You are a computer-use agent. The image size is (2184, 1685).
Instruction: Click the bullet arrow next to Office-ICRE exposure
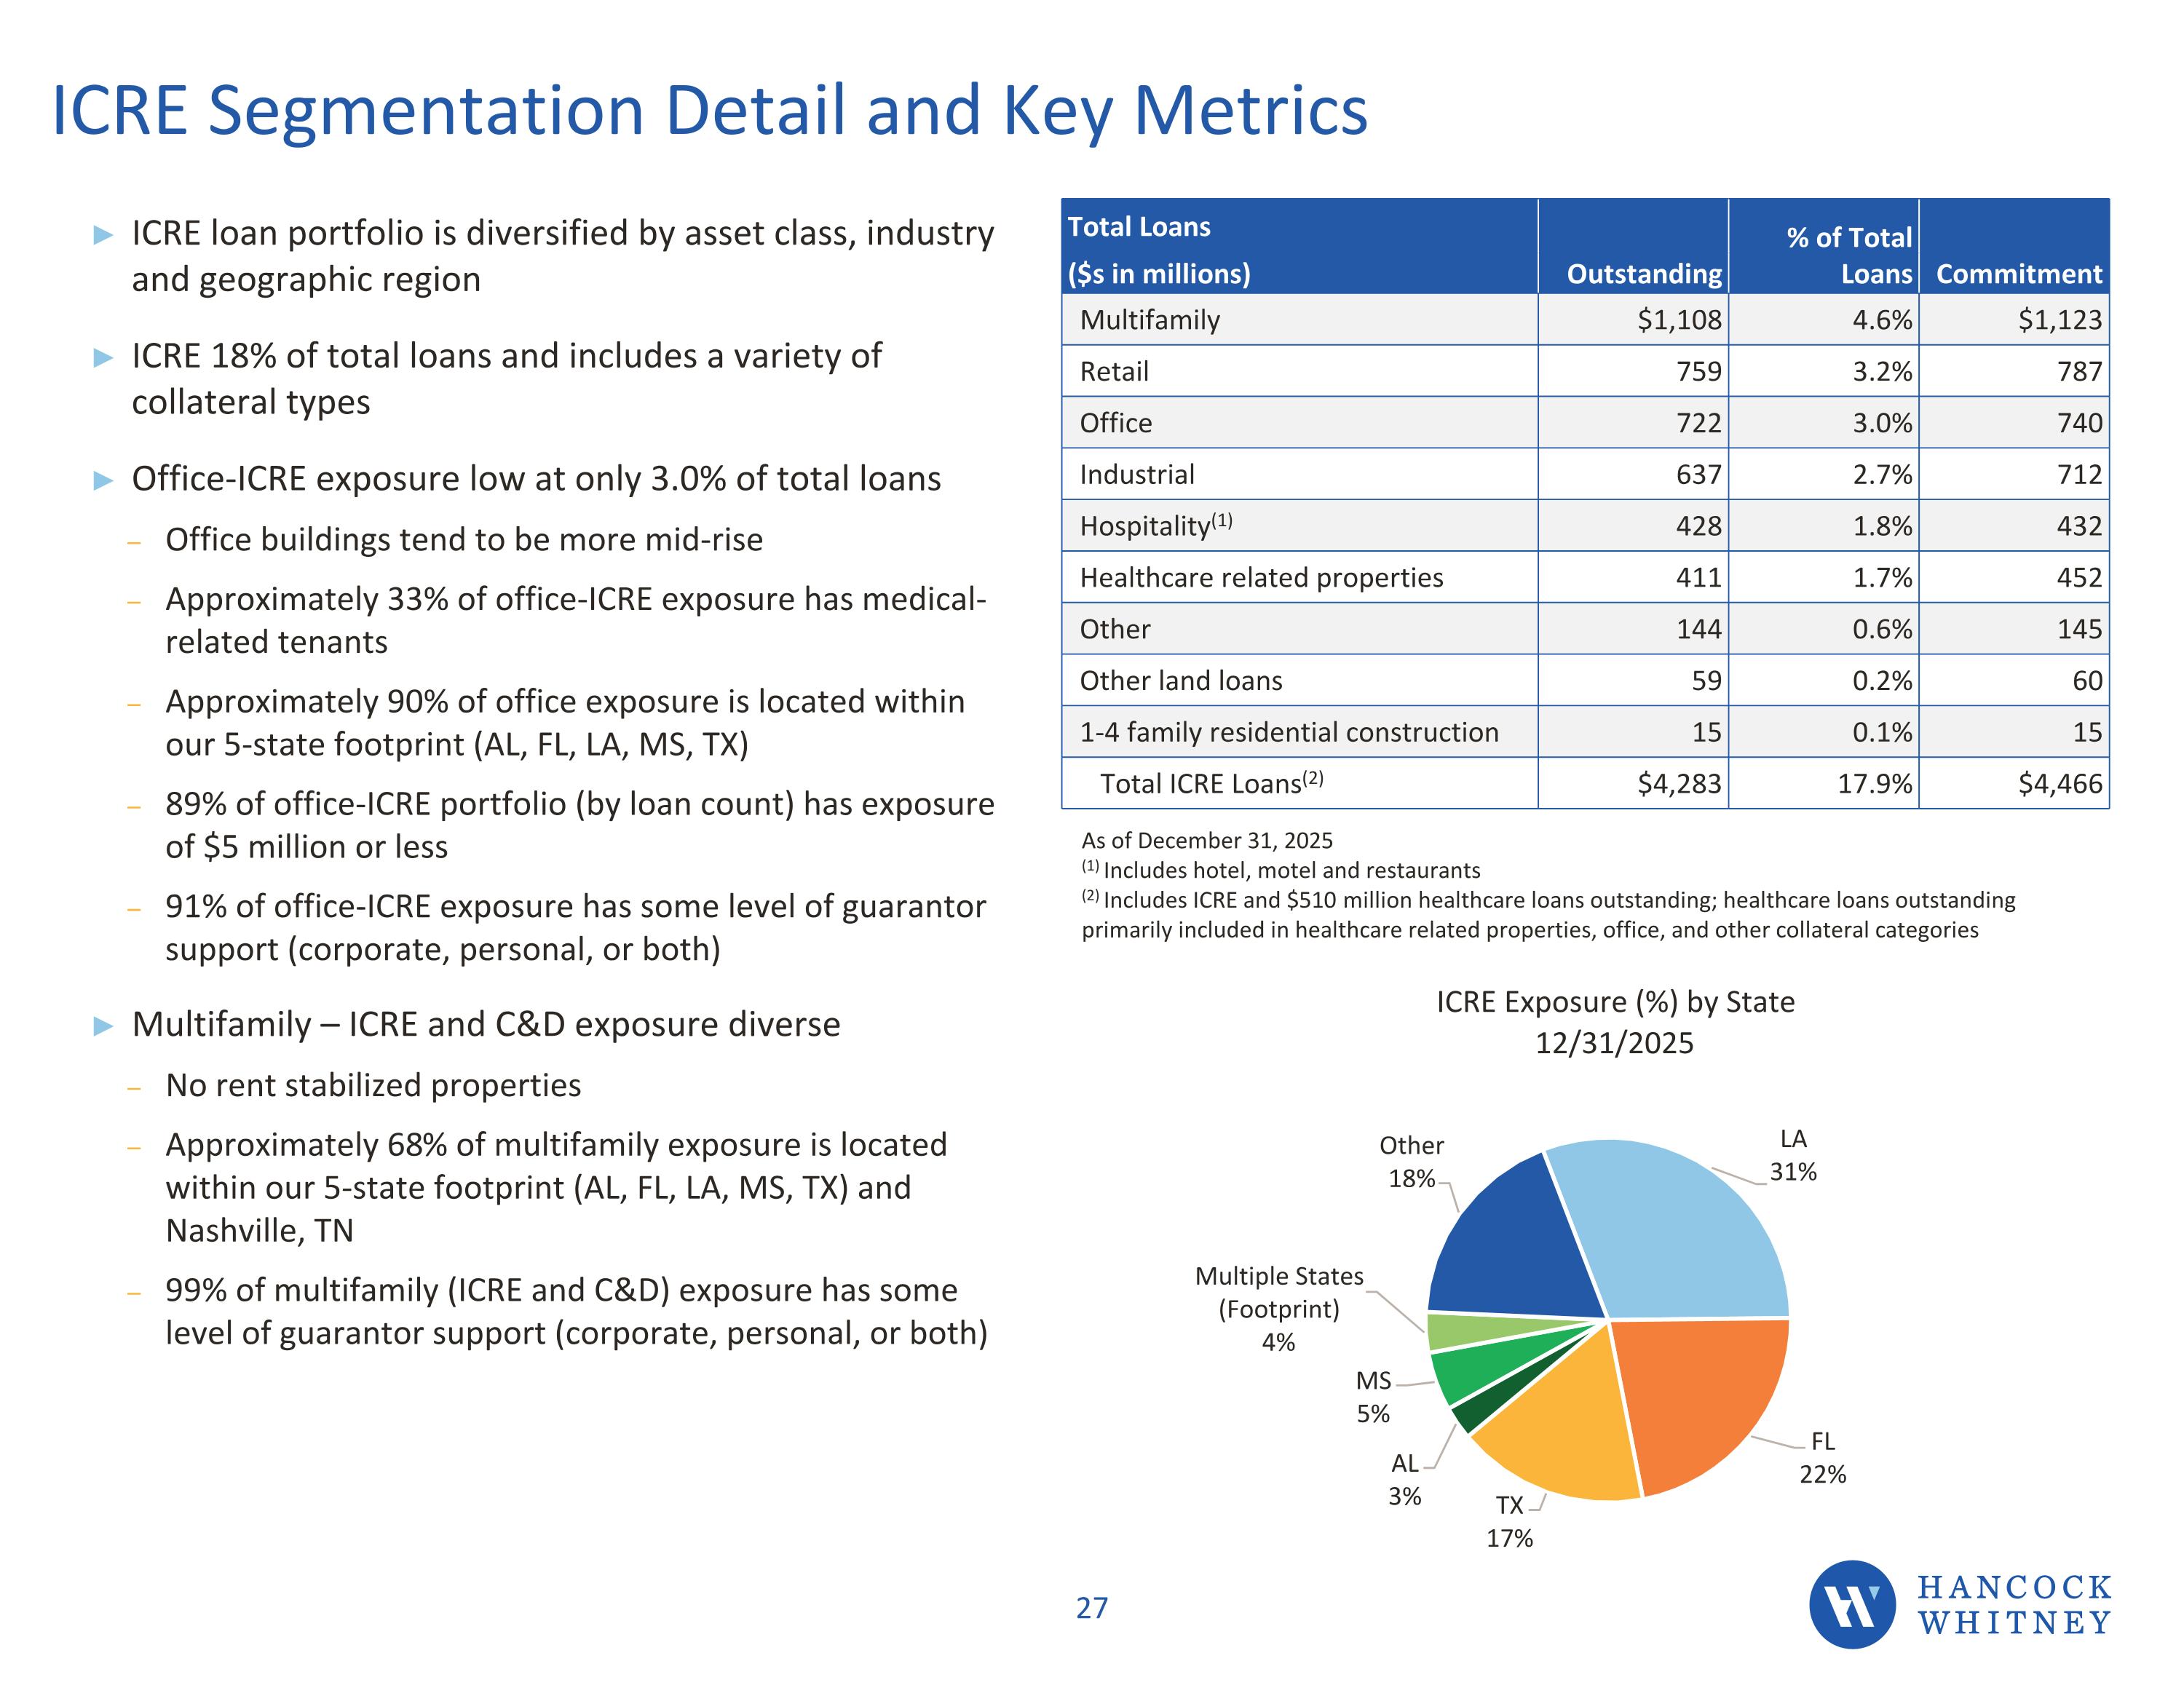[x=103, y=481]
